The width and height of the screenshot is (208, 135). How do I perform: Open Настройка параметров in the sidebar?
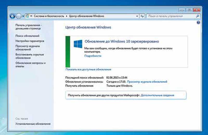pos(30,41)
